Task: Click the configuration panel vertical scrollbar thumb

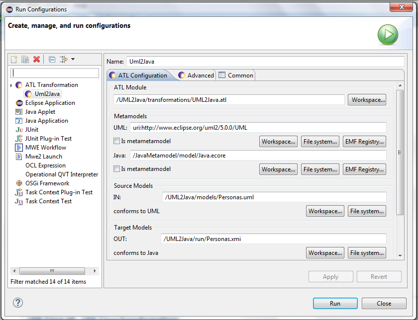Action: pyautogui.click(x=400, y=153)
